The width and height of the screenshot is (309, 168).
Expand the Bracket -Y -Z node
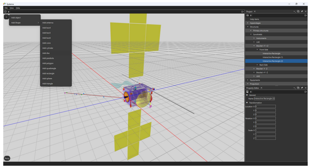(x=254, y=68)
